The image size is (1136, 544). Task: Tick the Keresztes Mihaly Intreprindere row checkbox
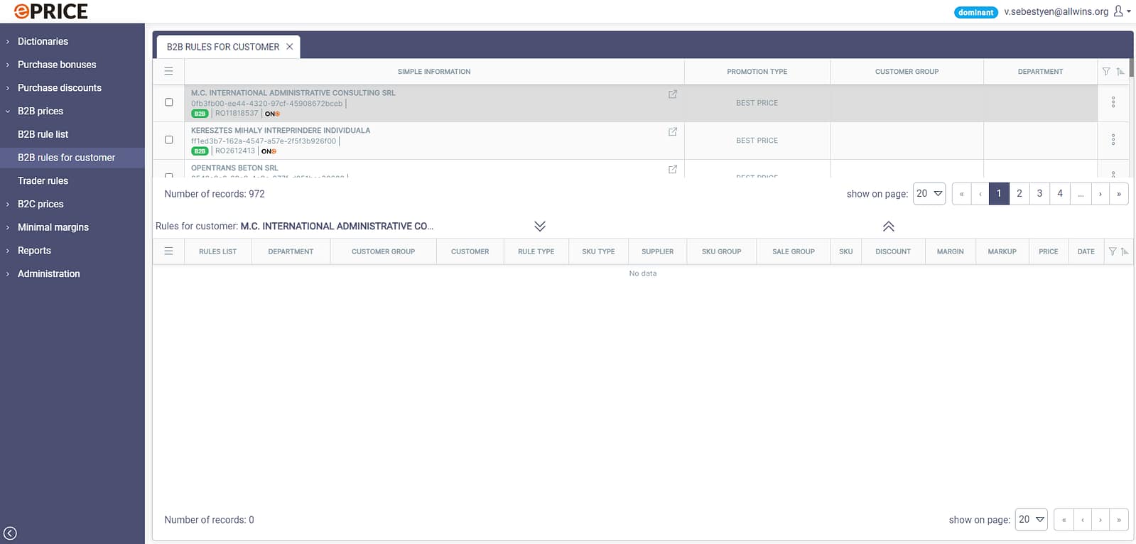pyautogui.click(x=169, y=140)
